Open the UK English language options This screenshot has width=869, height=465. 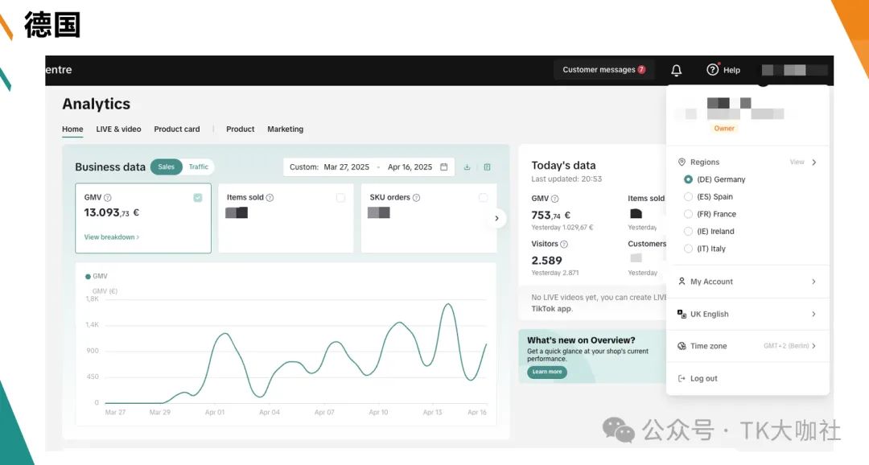[x=748, y=314]
